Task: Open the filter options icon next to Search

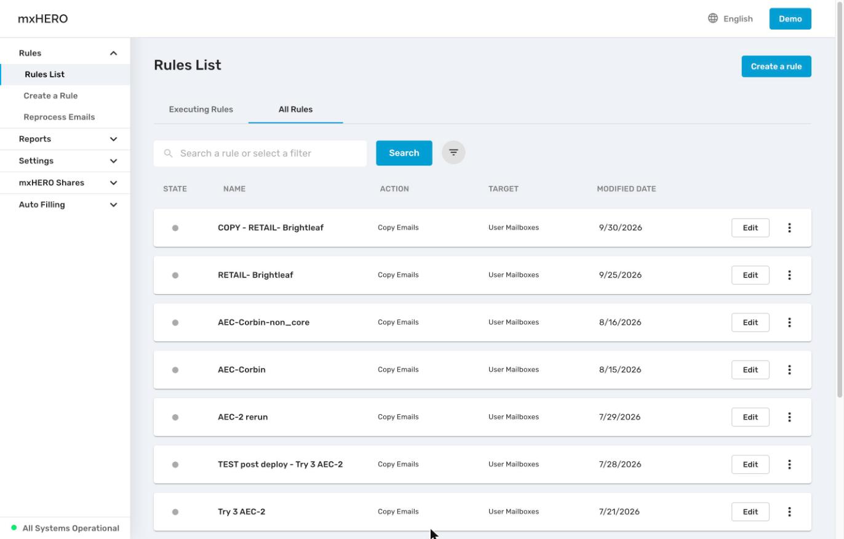Action: pos(453,153)
